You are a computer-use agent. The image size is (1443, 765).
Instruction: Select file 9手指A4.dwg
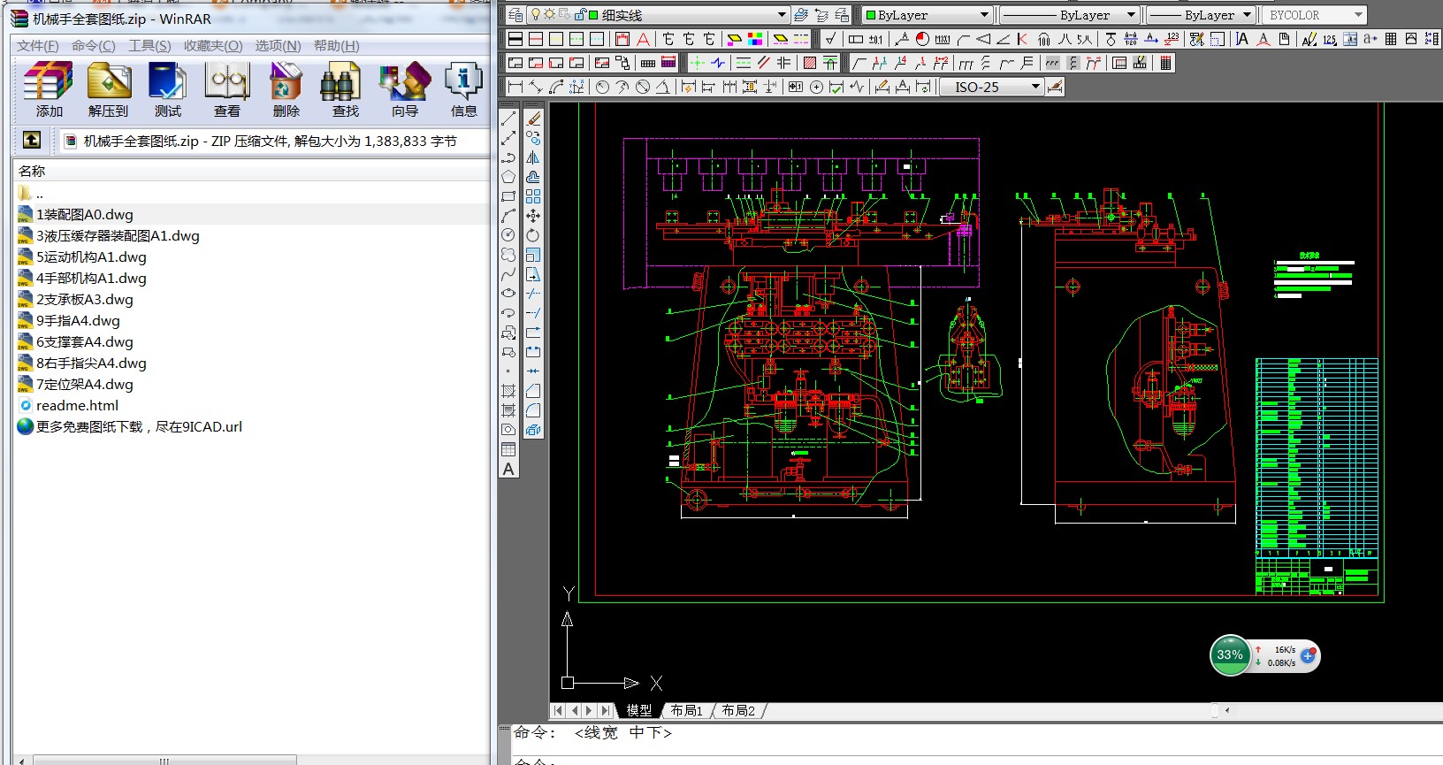point(69,320)
